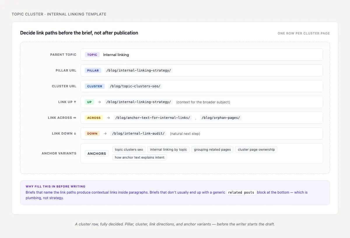Image resolution: width=350 pixels, height=238 pixels.
Task: Click the 'Decide link paths before the brief' heading
Action: pyautogui.click(x=79, y=33)
